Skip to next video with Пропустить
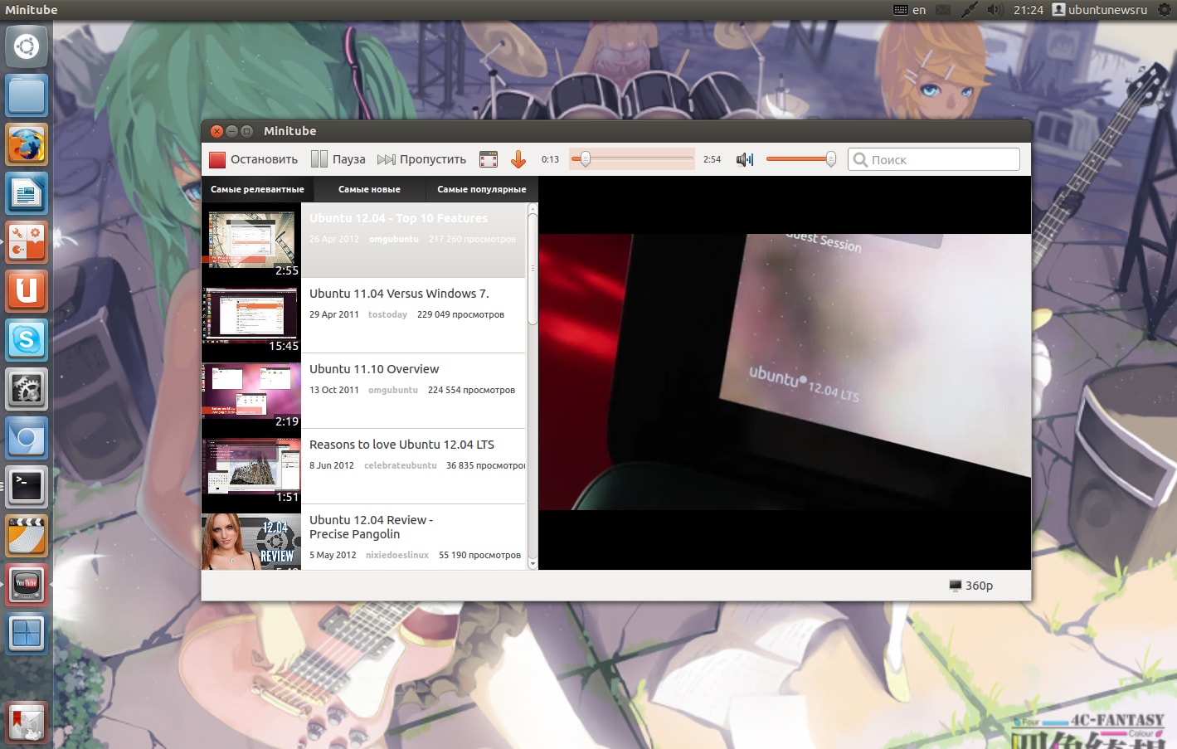The width and height of the screenshot is (1177, 749). (422, 159)
